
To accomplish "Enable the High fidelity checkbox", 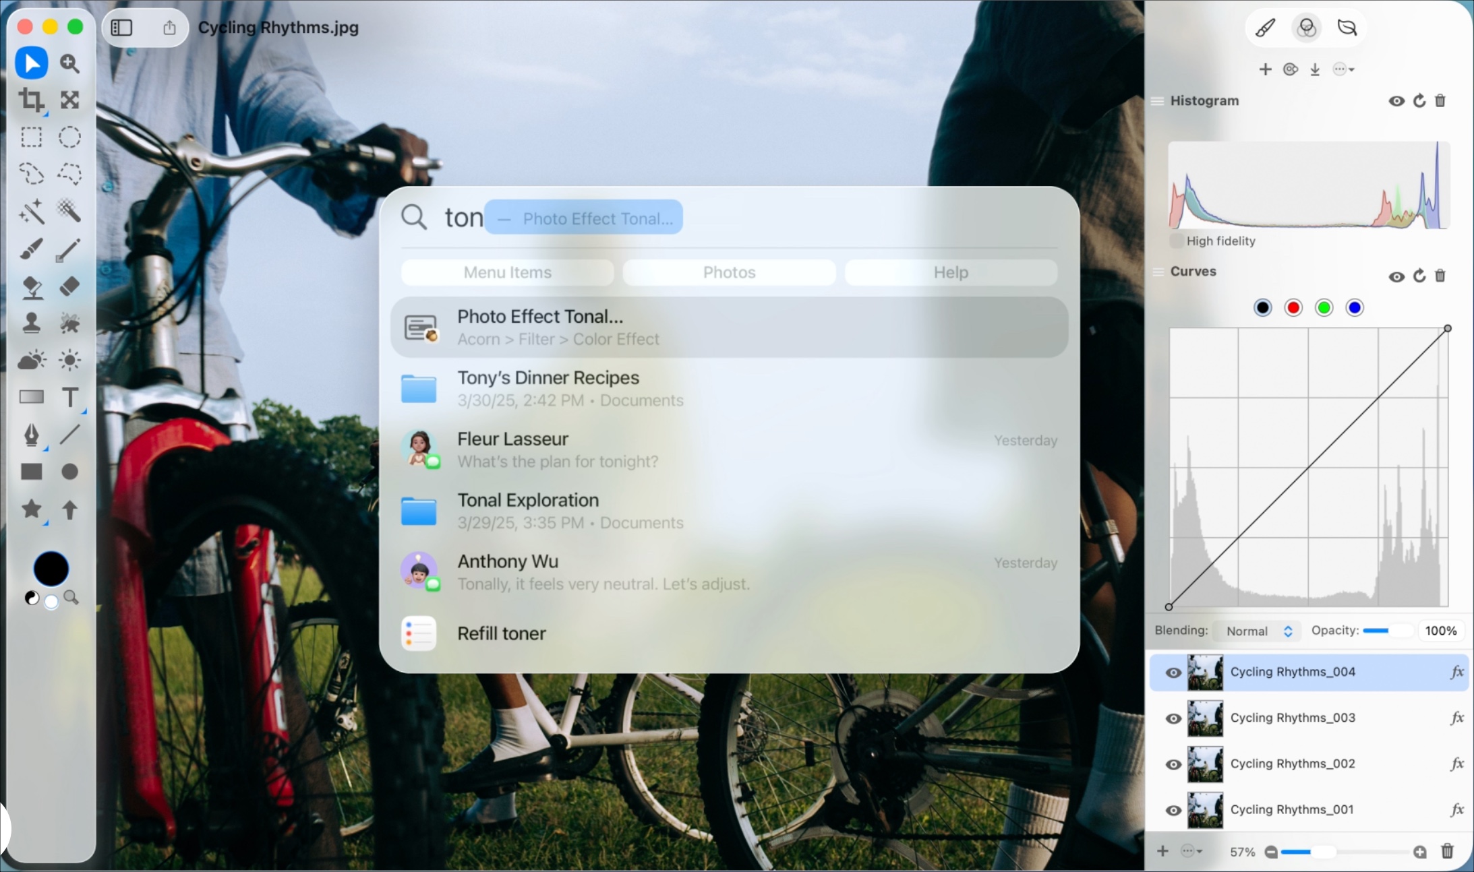I will coord(1175,241).
